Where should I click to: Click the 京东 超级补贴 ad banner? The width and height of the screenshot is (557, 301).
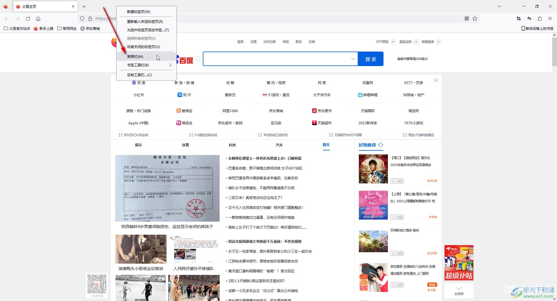(x=459, y=263)
